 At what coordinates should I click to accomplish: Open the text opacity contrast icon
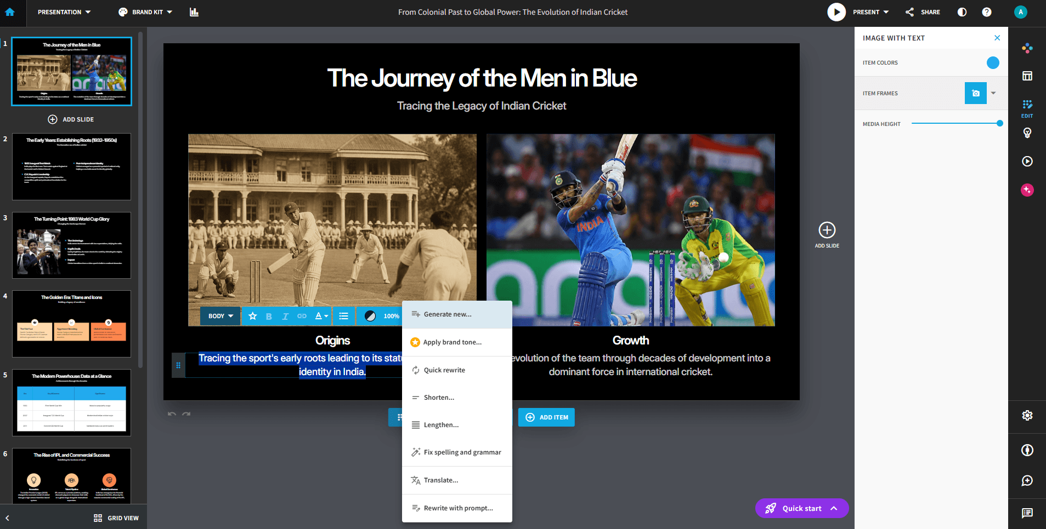[370, 316]
